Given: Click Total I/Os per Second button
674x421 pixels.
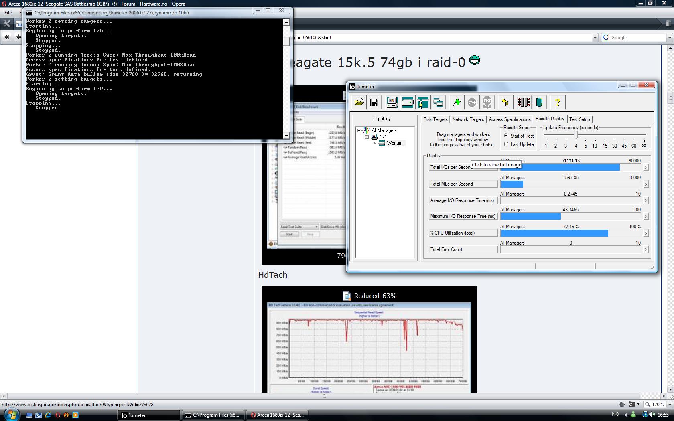Looking at the screenshot, I should (x=463, y=168).
